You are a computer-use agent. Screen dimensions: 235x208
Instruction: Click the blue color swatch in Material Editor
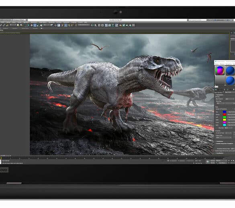(225, 112)
